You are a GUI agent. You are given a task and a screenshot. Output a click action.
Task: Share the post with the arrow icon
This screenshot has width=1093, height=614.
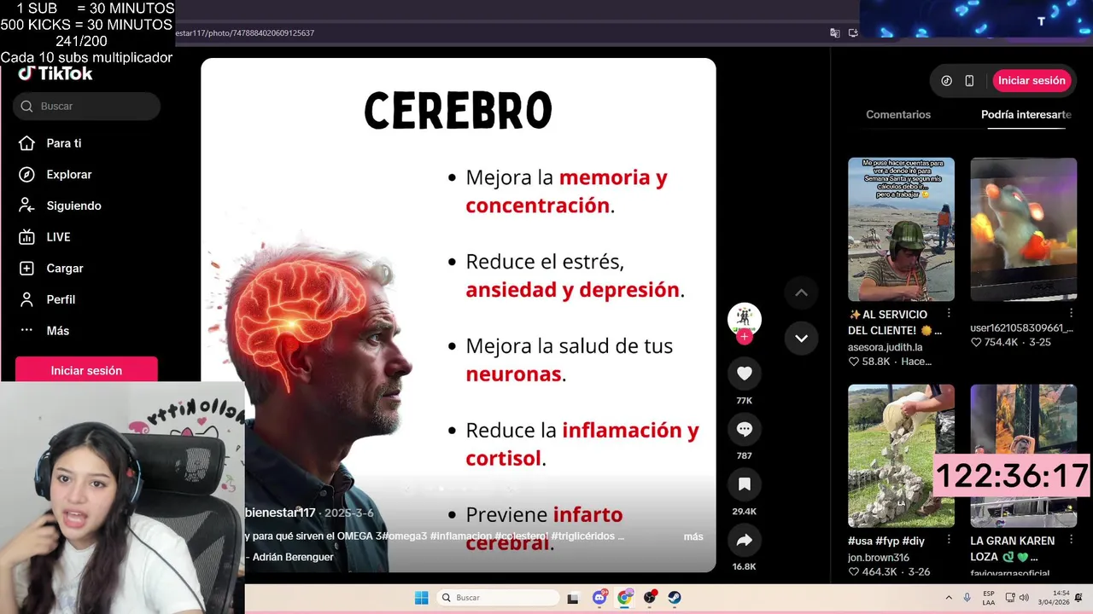click(x=744, y=540)
